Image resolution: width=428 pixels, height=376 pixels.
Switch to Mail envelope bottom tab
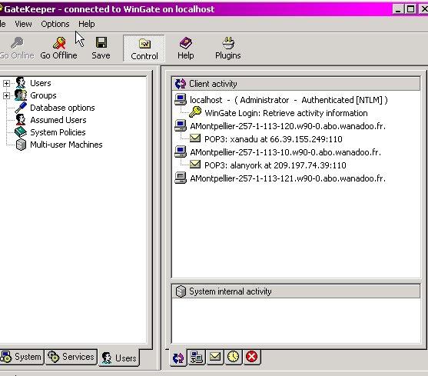(x=215, y=357)
